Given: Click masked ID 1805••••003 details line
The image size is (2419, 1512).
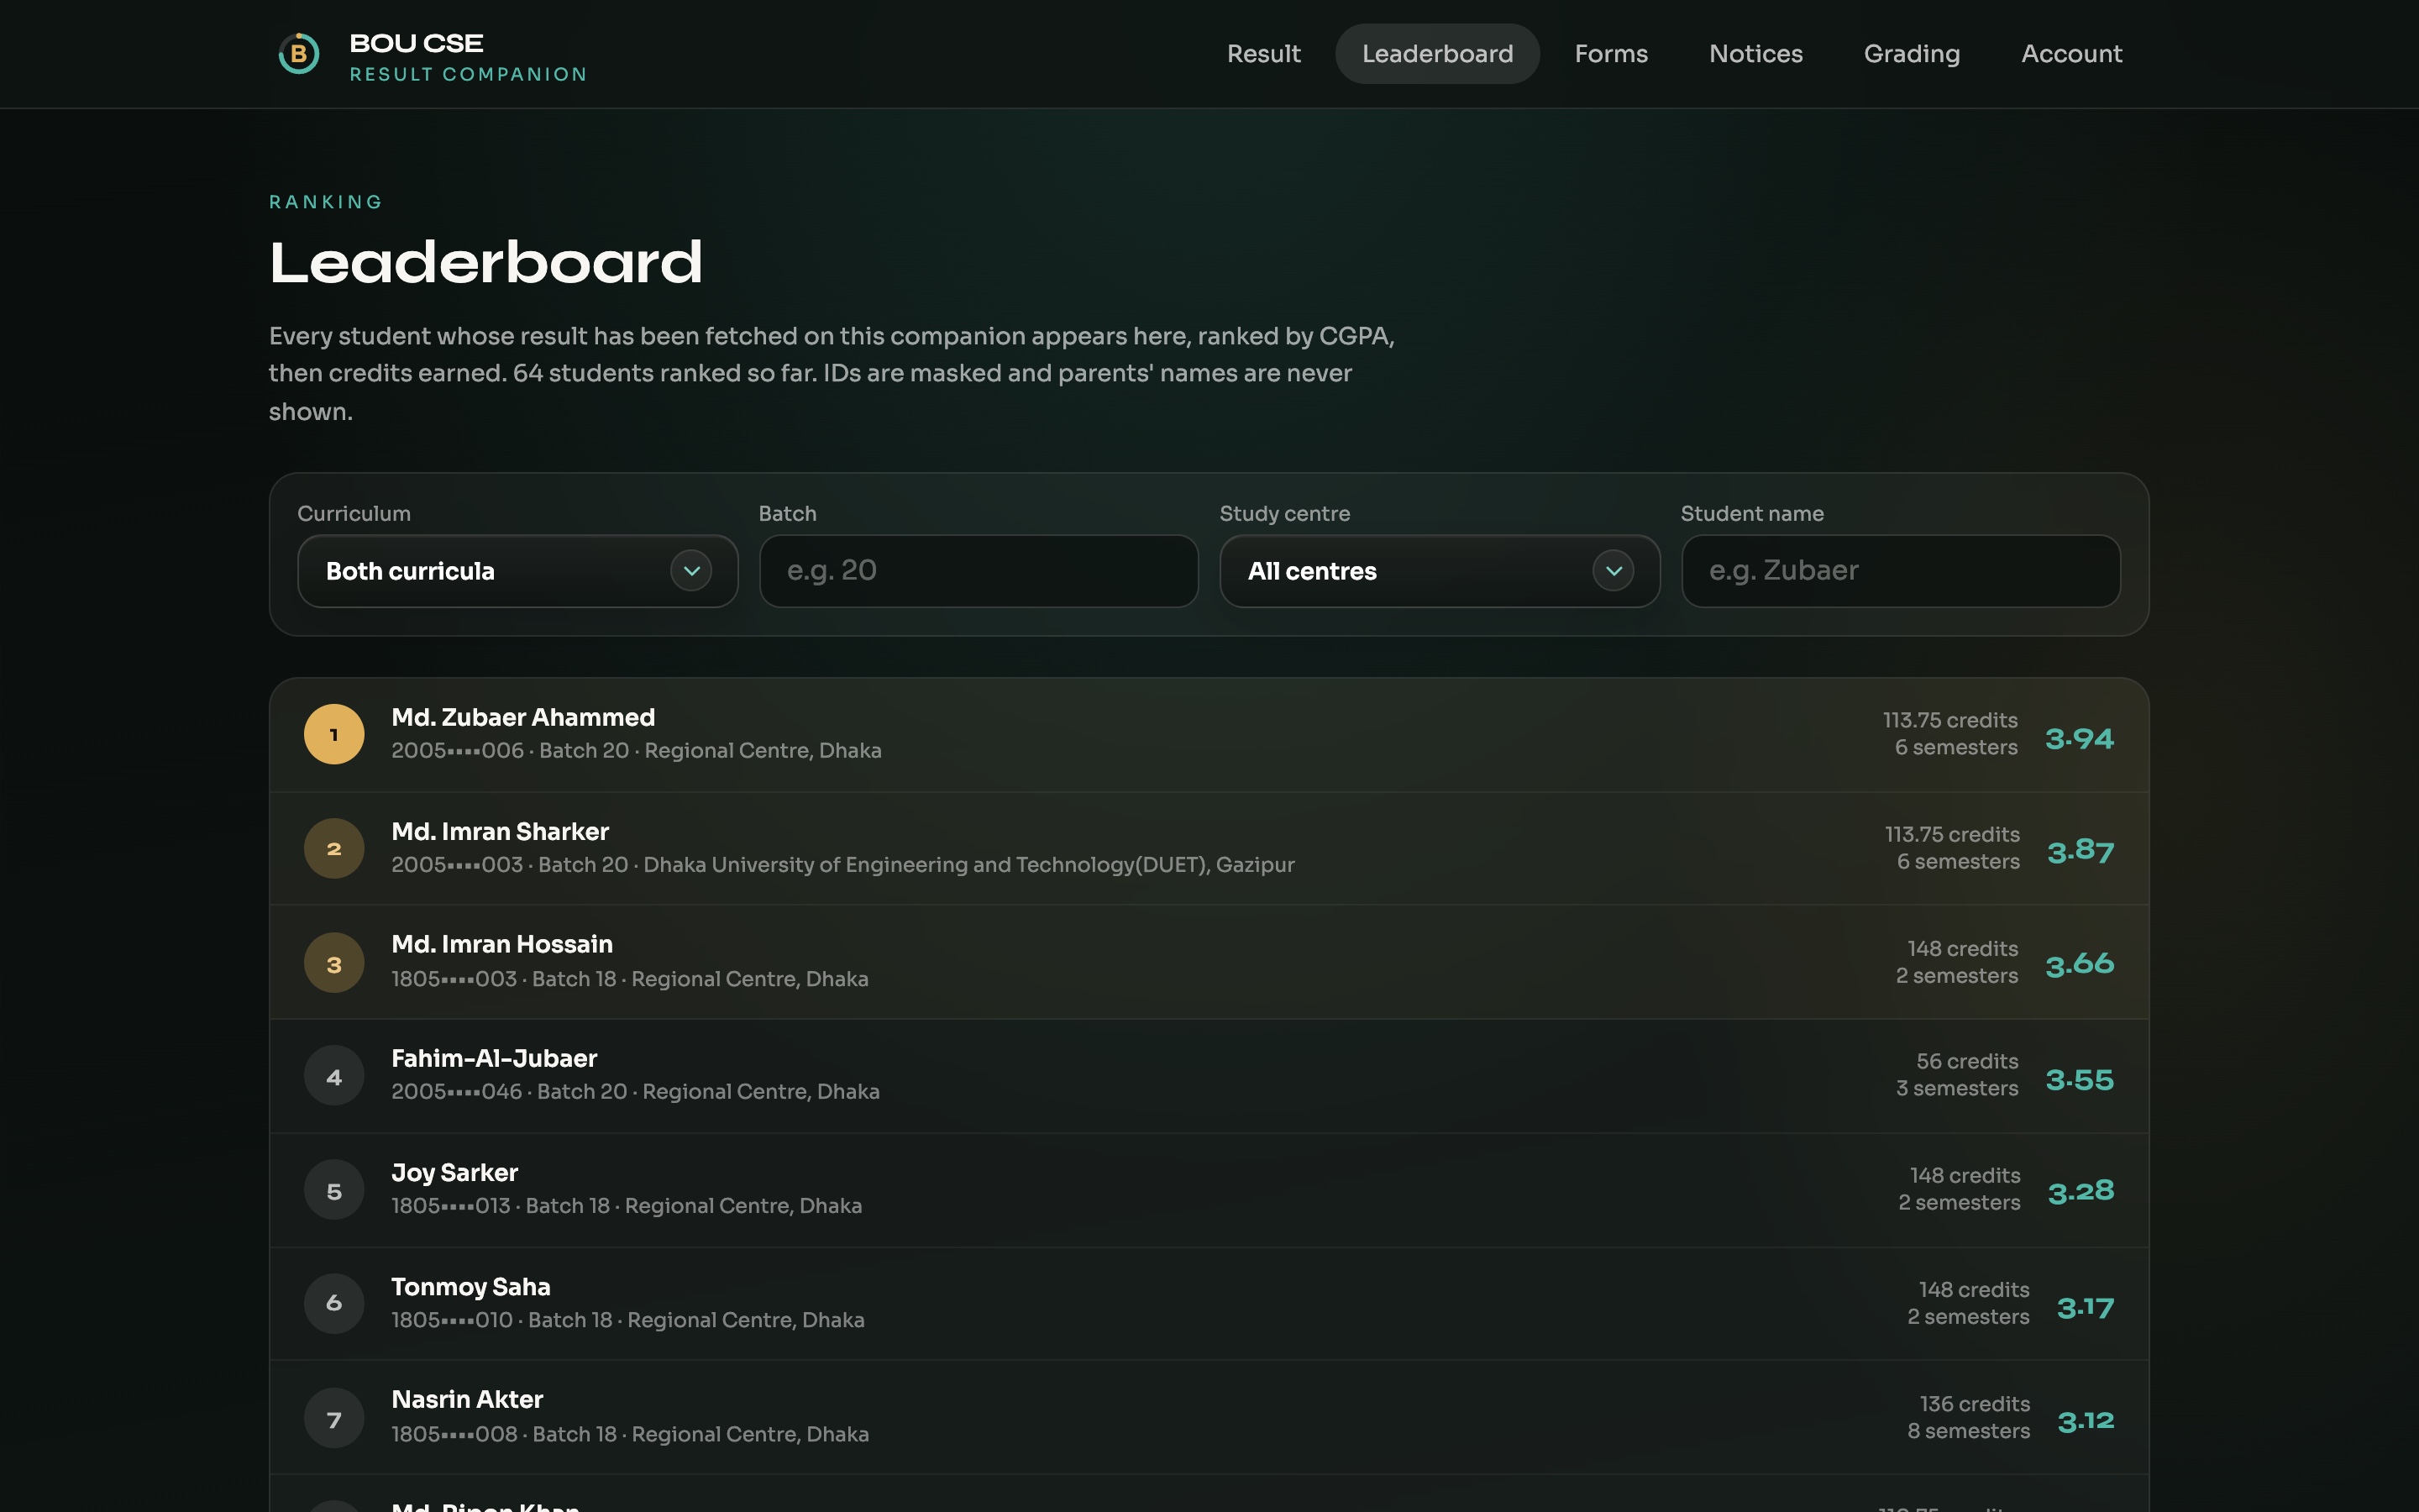Looking at the screenshot, I should click(630, 979).
